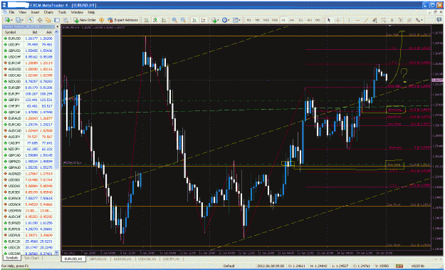
Task: Select the Horizontal Line drawing tool
Action: click(x=357, y=20)
